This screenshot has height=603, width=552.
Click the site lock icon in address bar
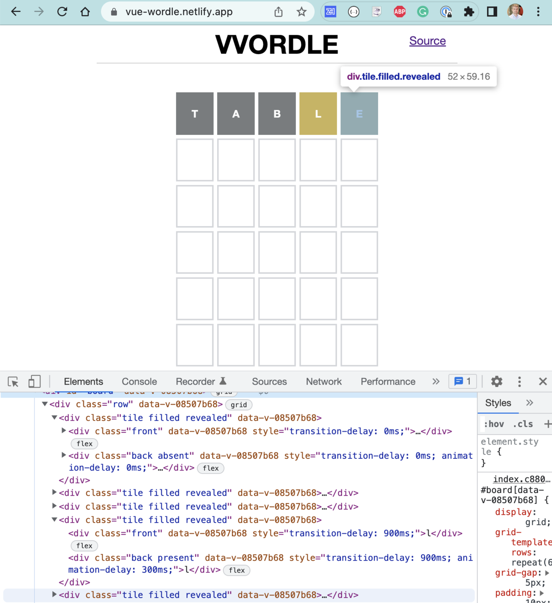click(x=114, y=12)
